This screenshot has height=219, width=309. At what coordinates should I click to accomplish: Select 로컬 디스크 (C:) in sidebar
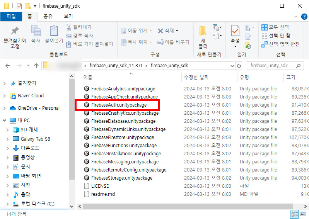click(33, 204)
